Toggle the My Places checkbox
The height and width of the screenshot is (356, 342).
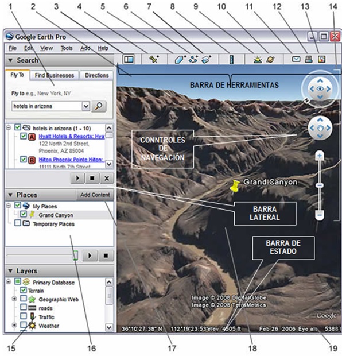tap(17, 205)
